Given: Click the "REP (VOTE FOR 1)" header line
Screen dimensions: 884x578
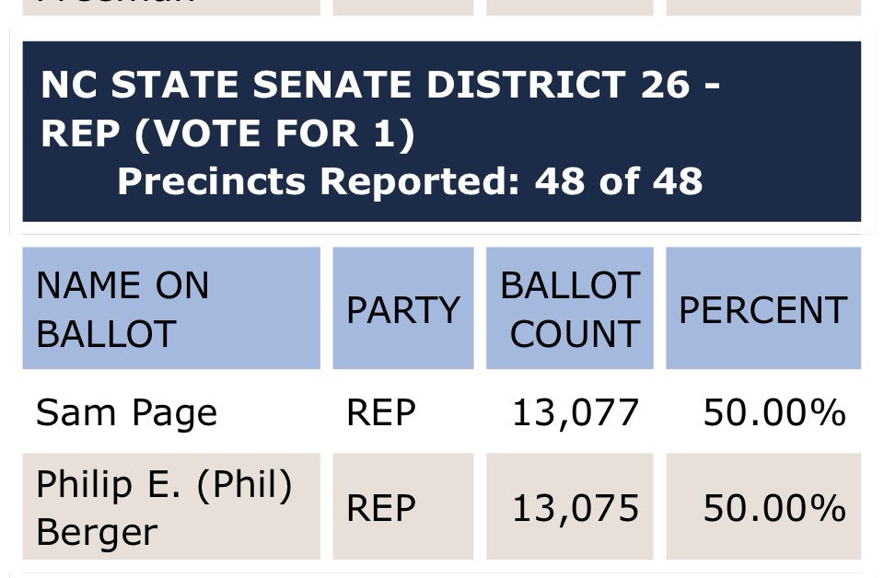Looking at the screenshot, I should point(227,133).
